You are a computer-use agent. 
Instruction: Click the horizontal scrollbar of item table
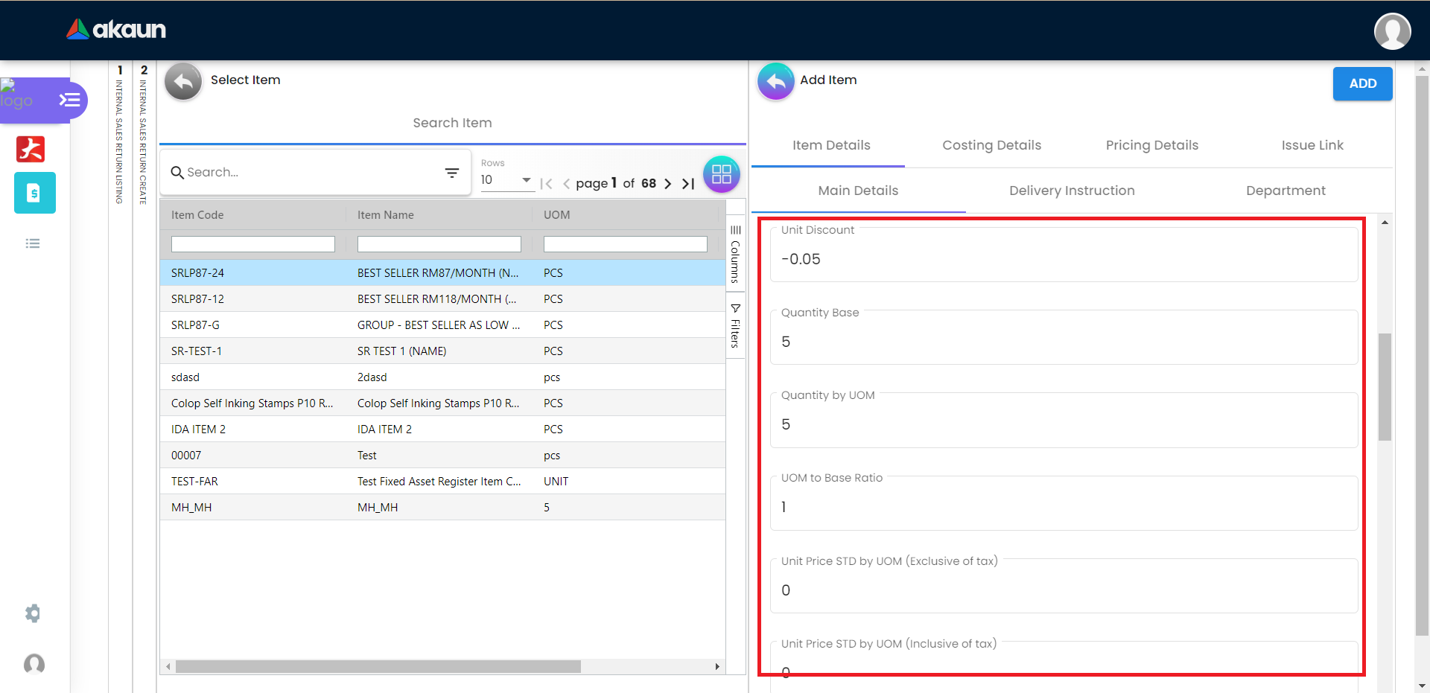tap(378, 666)
